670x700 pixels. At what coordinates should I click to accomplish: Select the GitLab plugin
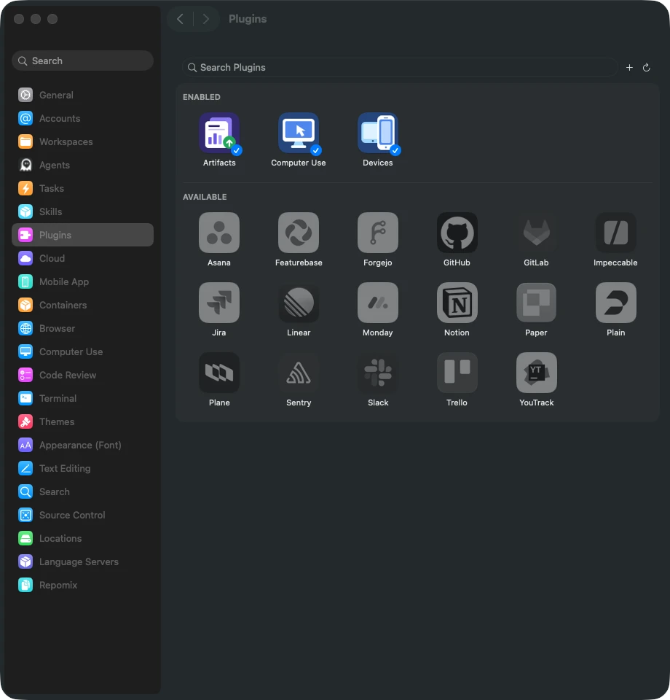click(536, 233)
